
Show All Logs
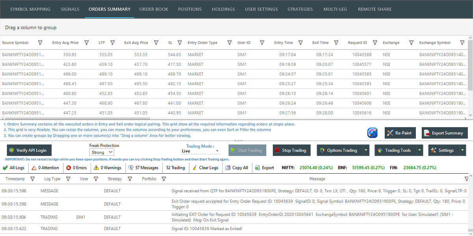14,168
